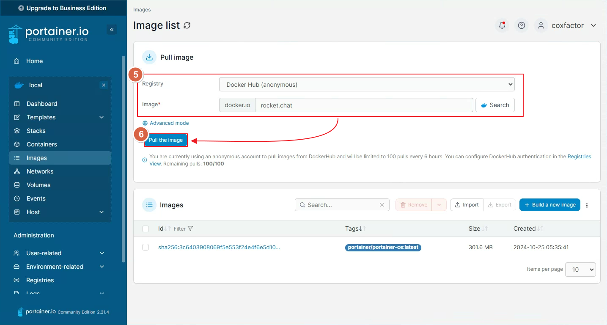607x325 pixels.
Task: Sort the table by Size column
Action: tap(478, 229)
